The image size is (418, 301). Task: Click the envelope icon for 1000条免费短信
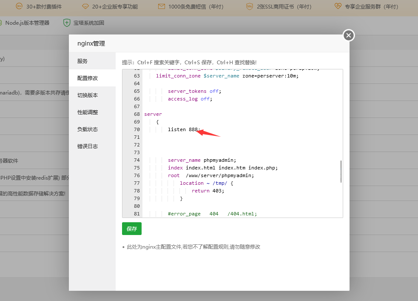coord(161,6)
